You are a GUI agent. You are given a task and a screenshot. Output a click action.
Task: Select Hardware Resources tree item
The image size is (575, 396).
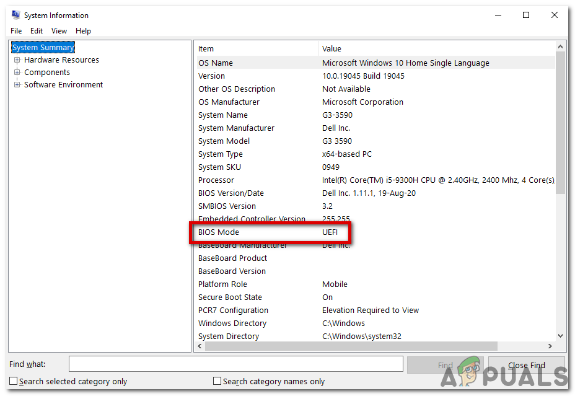[x=61, y=59]
